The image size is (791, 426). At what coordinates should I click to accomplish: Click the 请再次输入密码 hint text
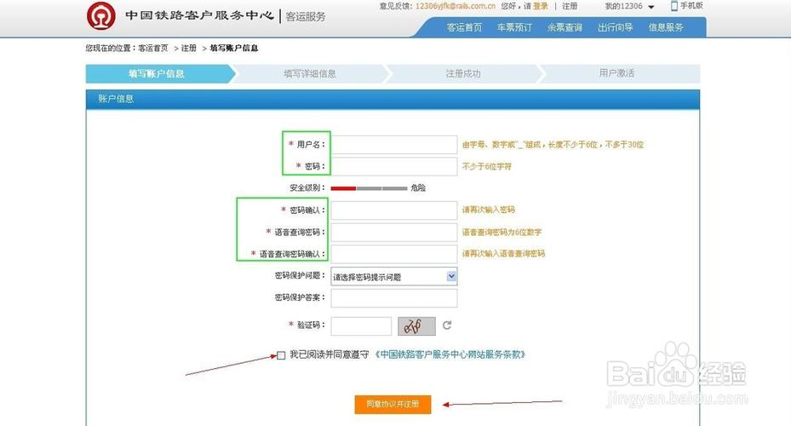point(489,210)
